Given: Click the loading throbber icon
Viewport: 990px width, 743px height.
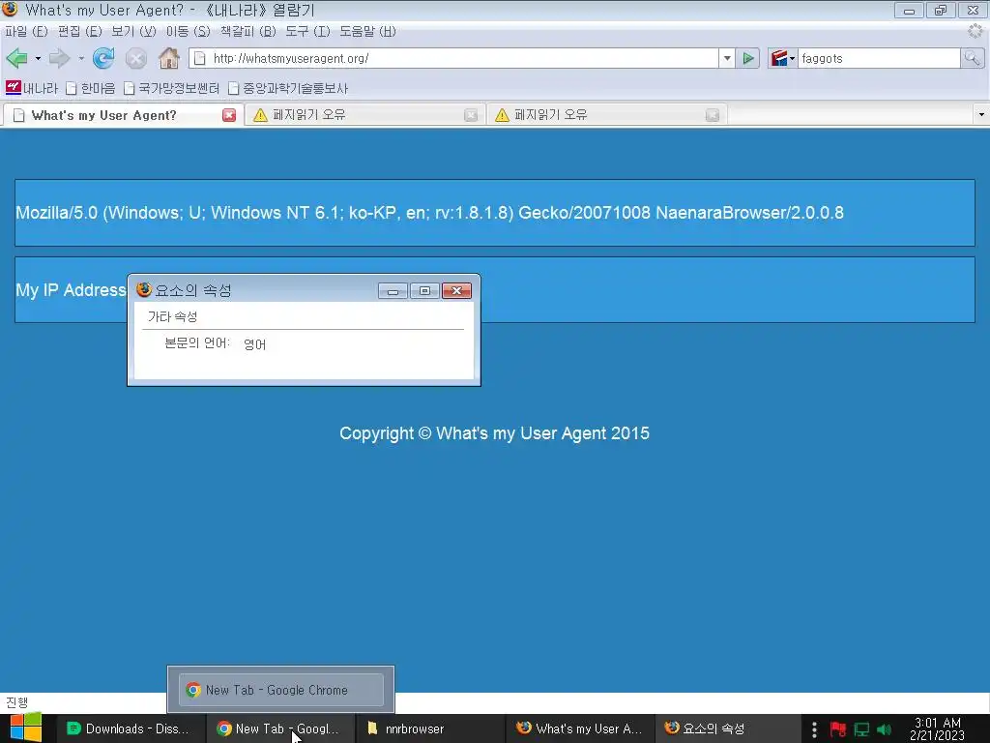Looking at the screenshot, I should click(x=975, y=31).
